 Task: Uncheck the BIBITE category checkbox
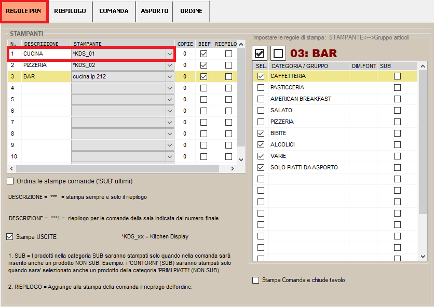(x=261, y=133)
